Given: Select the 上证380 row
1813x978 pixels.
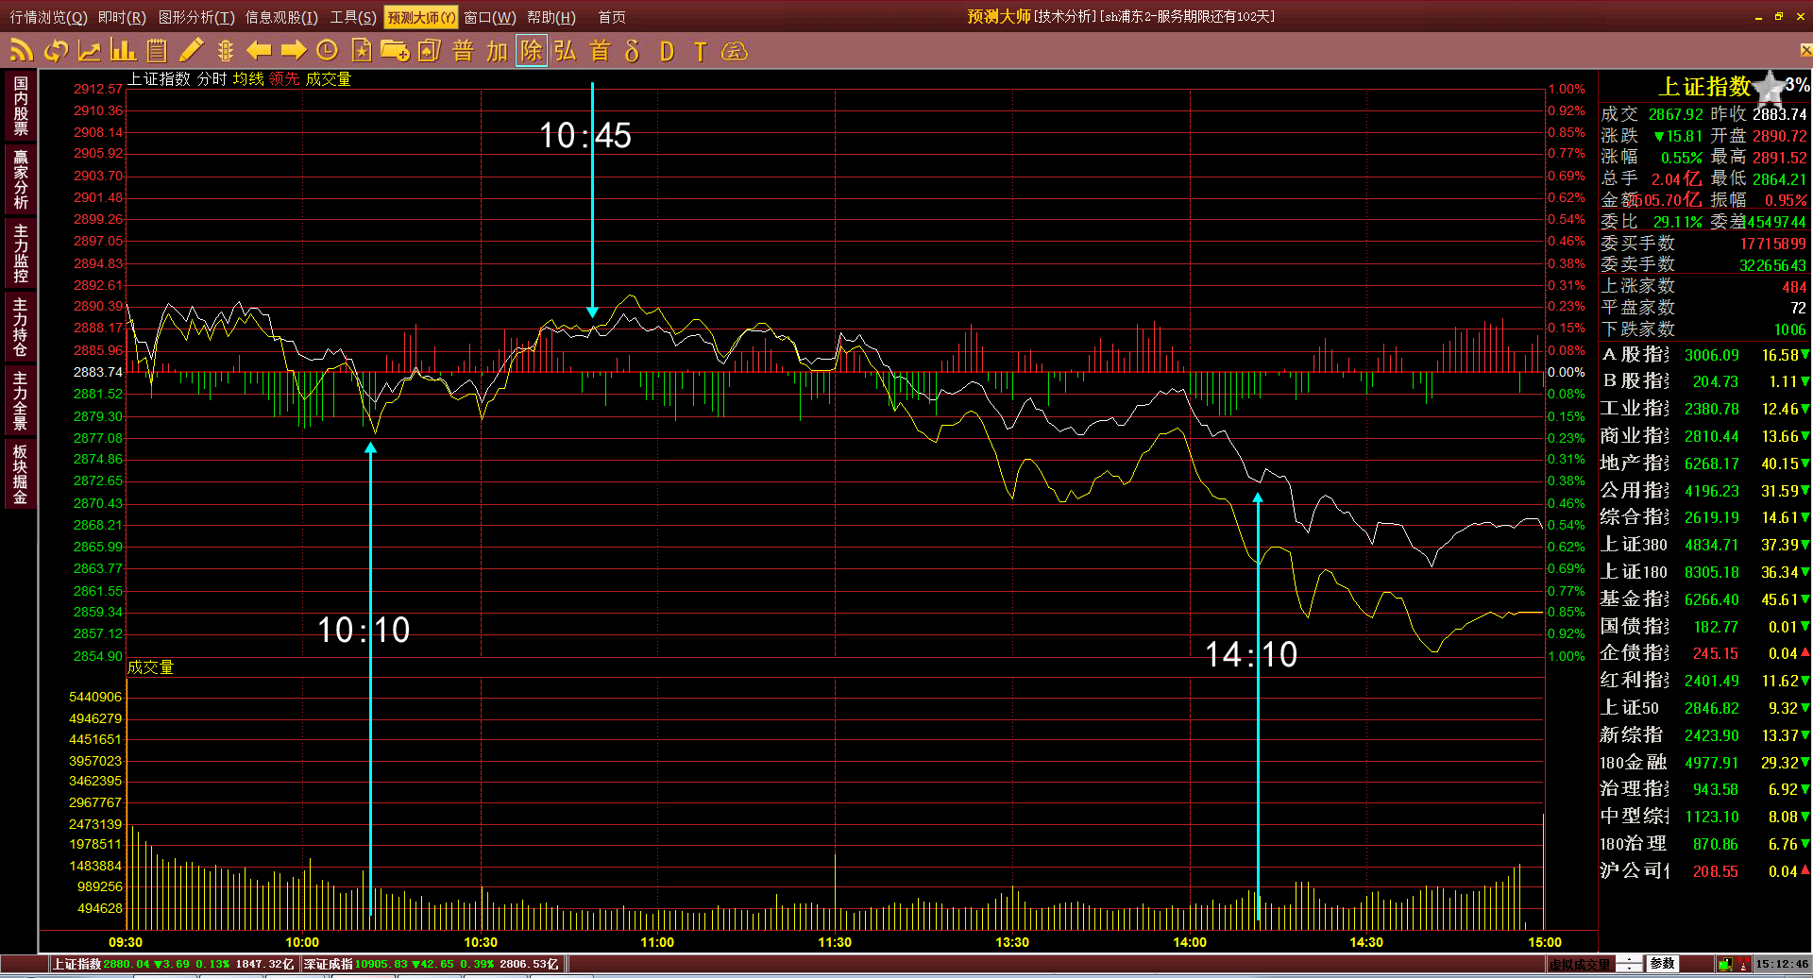Looking at the screenshot, I should point(1705,545).
